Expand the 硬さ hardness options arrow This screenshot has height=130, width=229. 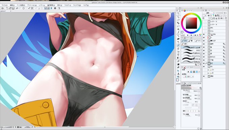(199, 111)
